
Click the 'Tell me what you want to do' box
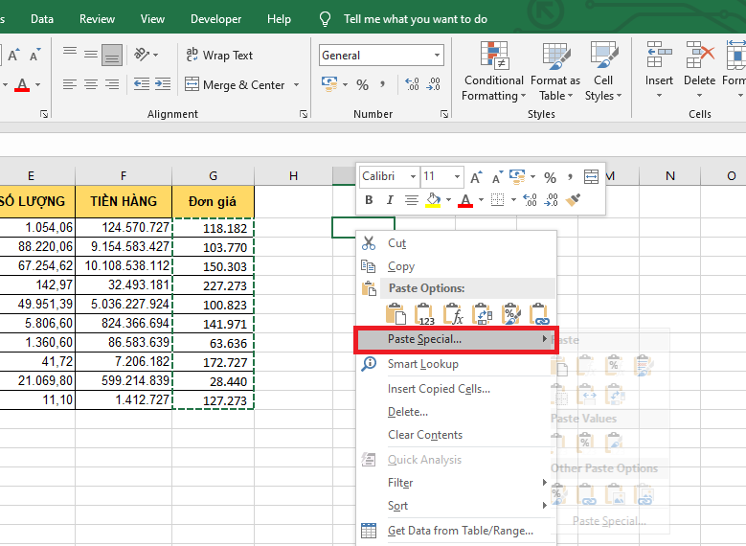[415, 18]
